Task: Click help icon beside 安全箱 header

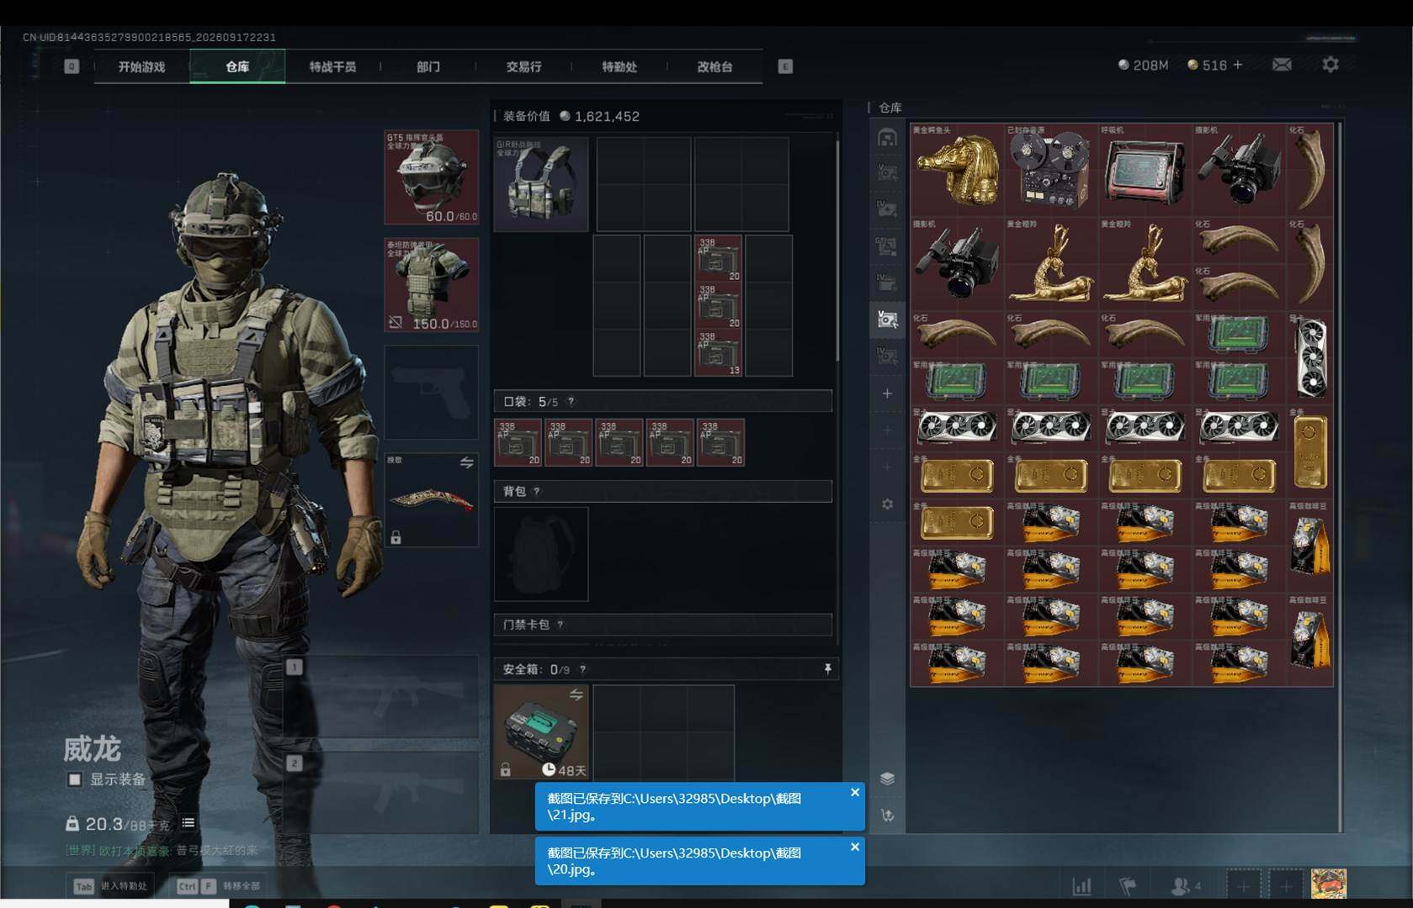Action: coord(582,670)
